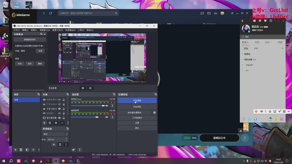Mute the 桌面音频 channel

point(107,117)
